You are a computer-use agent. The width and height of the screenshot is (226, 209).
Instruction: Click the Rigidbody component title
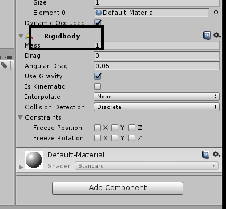[62, 36]
